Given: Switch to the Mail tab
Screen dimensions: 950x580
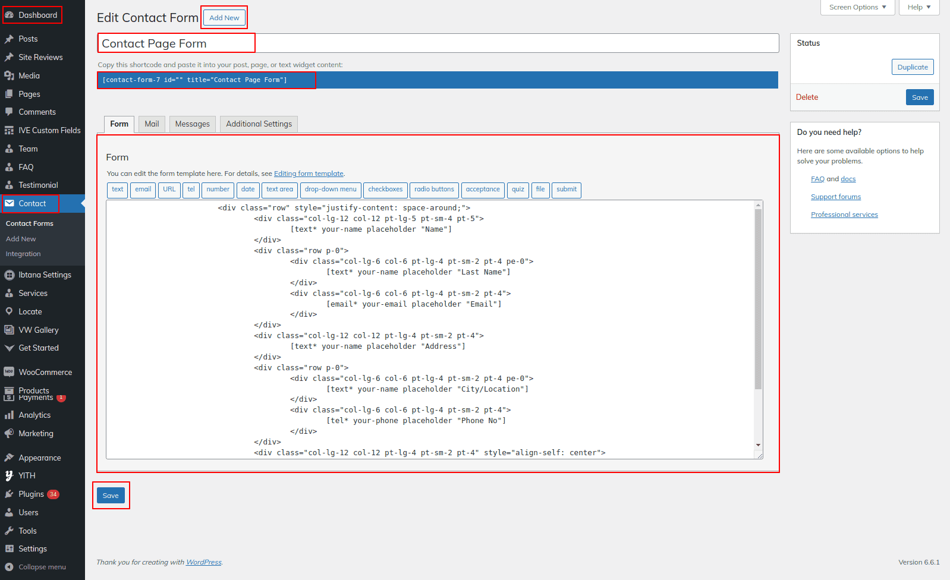Looking at the screenshot, I should 152,124.
